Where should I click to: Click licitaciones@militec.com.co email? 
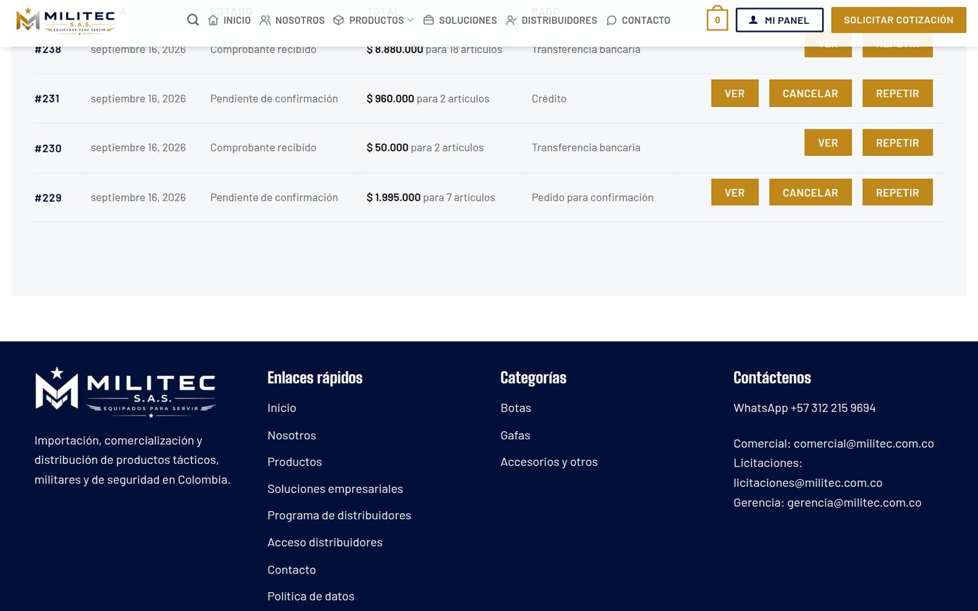808,483
